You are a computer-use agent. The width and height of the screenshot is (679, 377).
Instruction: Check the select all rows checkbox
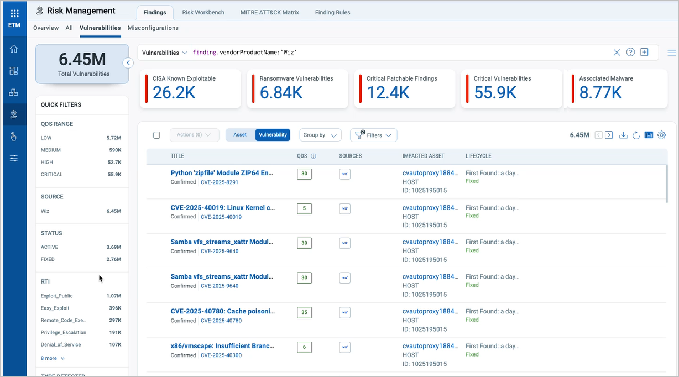pos(156,135)
